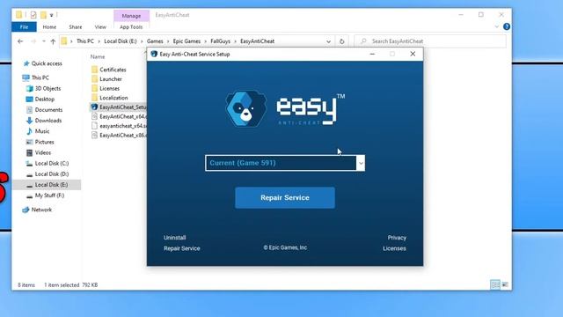Open the Licenses link in setup window
The width and height of the screenshot is (563, 317).
click(394, 248)
